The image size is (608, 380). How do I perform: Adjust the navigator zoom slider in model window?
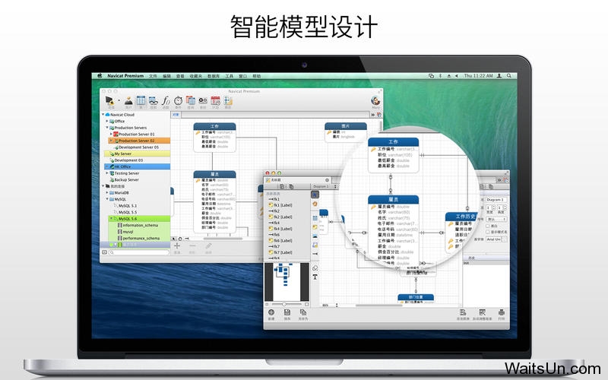[284, 305]
